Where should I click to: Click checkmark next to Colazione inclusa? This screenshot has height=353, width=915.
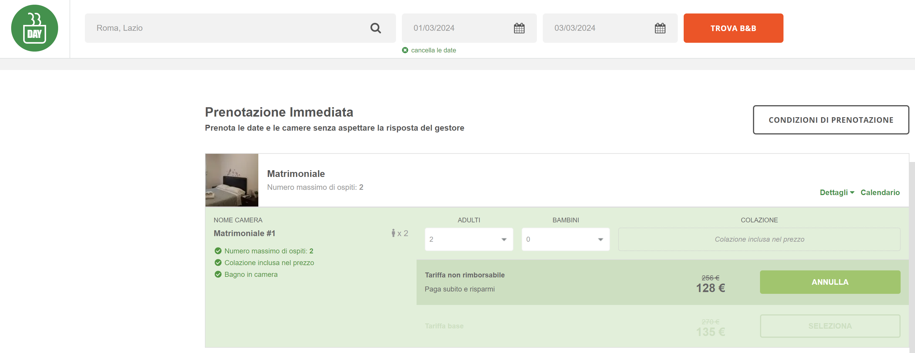[218, 262]
